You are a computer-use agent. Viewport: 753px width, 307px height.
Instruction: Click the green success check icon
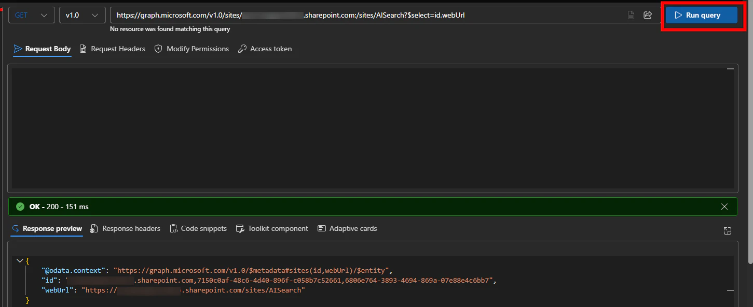coord(20,207)
